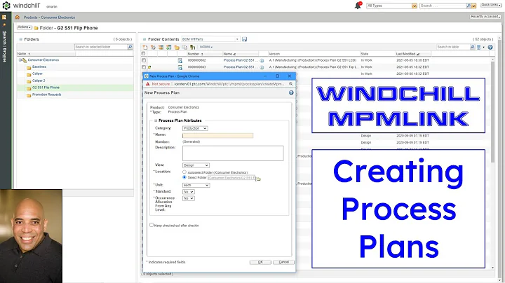Click info icon for process plan 0000000003
The image size is (505, 283).
point(262,67)
